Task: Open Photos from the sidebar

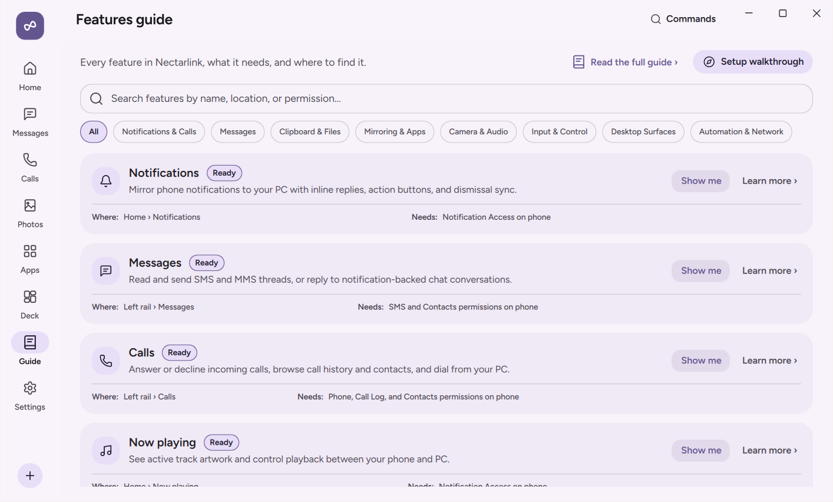Action: point(30,213)
